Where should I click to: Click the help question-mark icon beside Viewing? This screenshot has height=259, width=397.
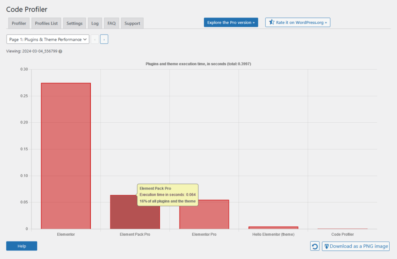point(60,51)
